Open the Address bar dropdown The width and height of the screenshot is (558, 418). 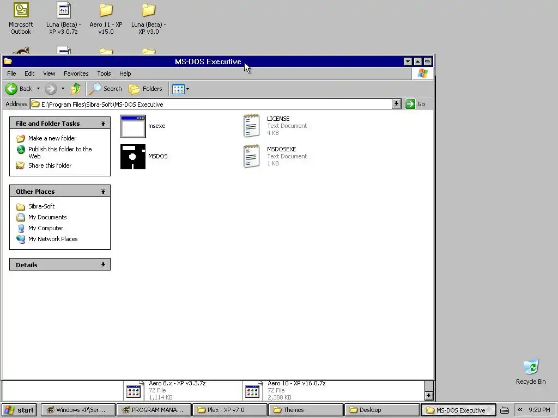(396, 104)
